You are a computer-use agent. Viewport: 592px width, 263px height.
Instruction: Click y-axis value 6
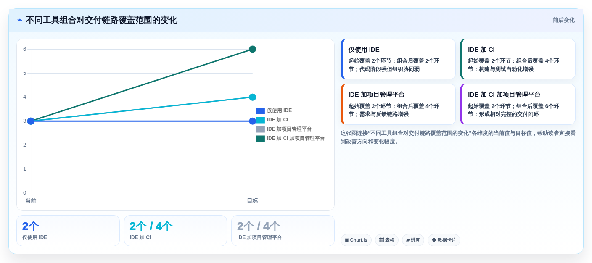click(24, 49)
